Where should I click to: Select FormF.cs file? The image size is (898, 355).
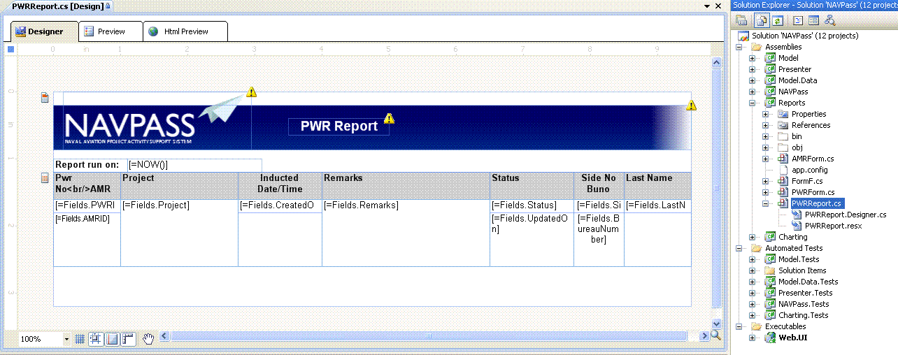[x=807, y=181]
